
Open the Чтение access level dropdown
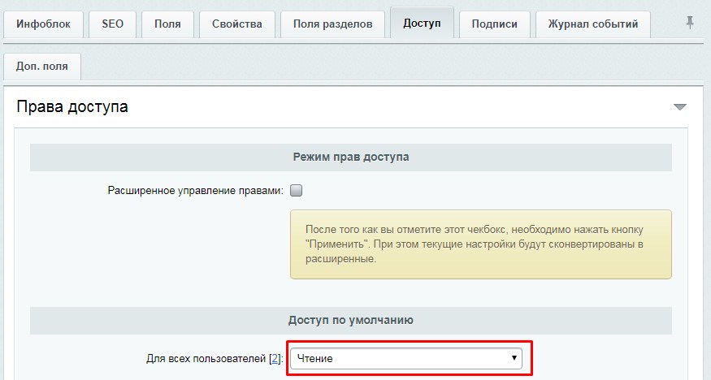(406, 358)
